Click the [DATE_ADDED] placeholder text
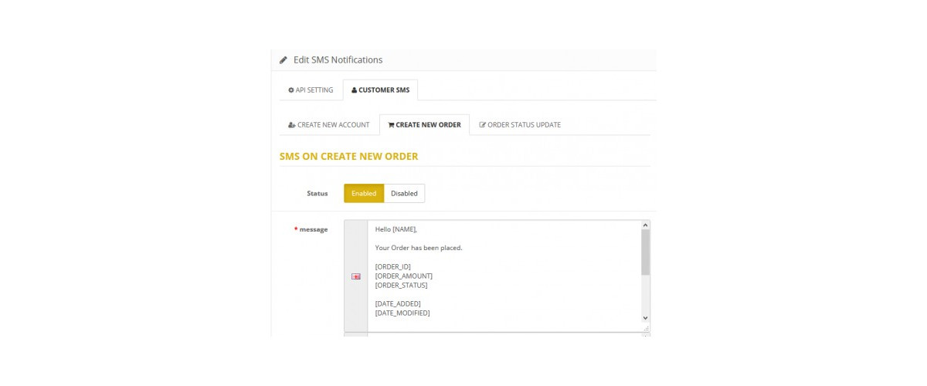This screenshot has height=386, width=927. pos(398,303)
